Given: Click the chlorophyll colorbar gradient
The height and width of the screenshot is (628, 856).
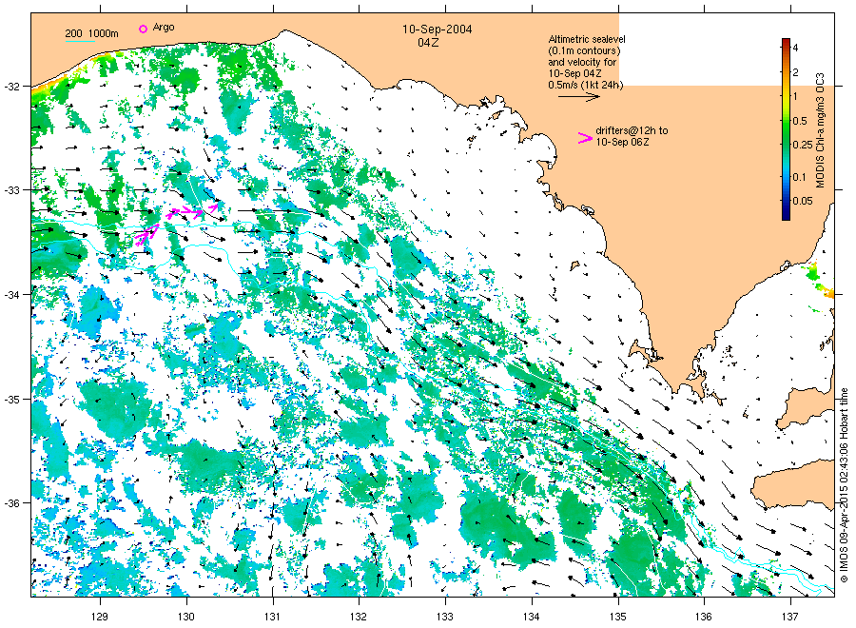Looking at the screenshot, I should tap(787, 129).
